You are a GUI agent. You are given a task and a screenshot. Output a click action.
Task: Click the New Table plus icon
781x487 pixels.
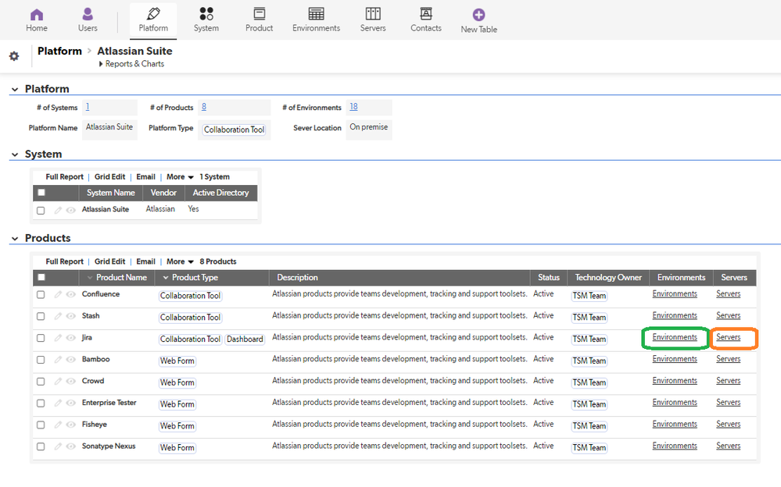pos(478,14)
